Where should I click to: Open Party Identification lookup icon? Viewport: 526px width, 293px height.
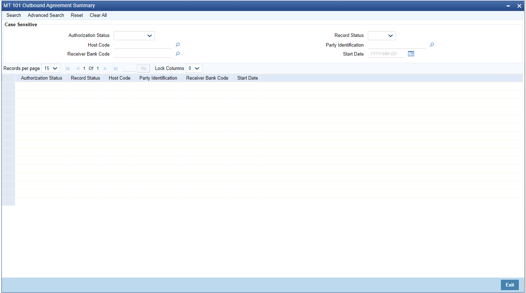[432, 45]
